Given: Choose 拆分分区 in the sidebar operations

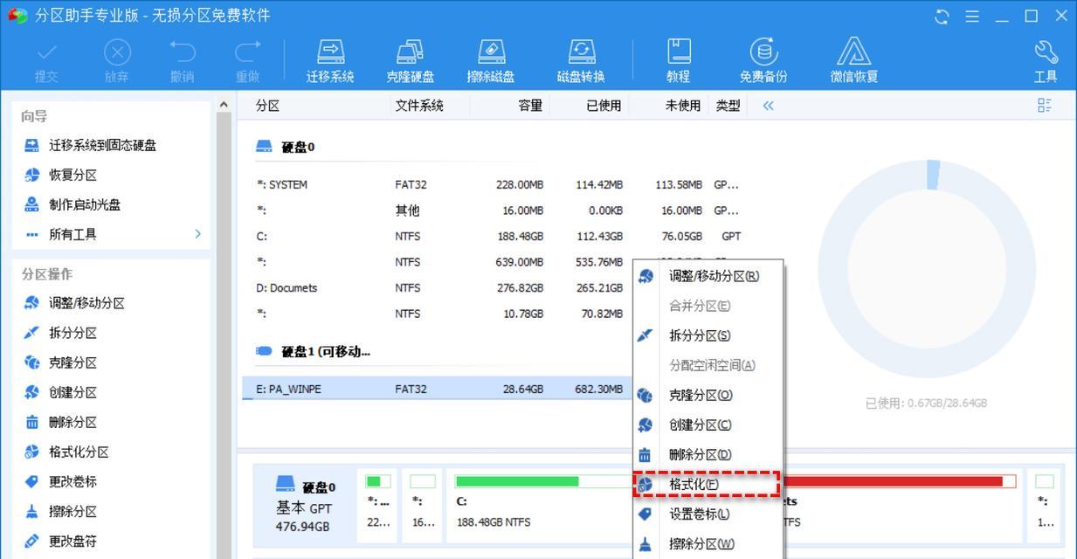Looking at the screenshot, I should tap(60, 333).
